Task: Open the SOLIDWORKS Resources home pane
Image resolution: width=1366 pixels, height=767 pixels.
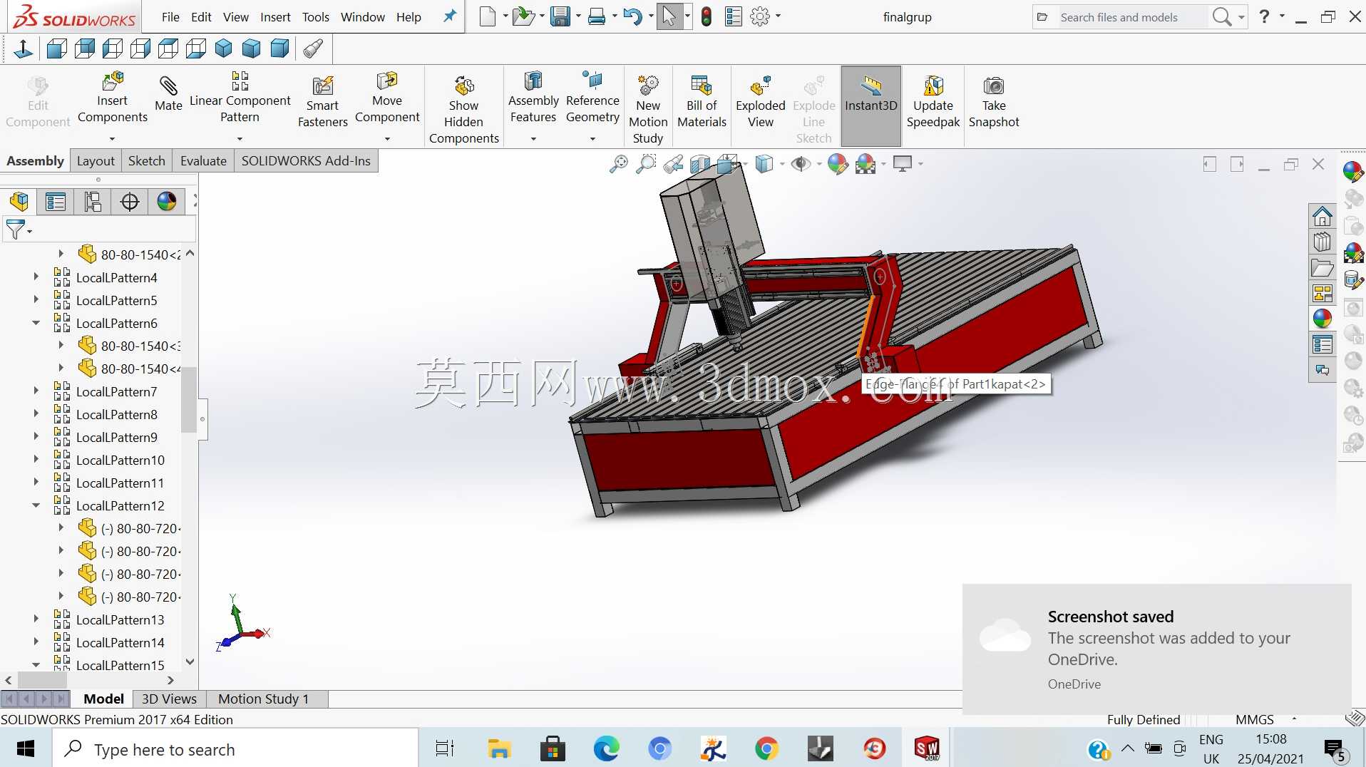Action: click(1323, 216)
